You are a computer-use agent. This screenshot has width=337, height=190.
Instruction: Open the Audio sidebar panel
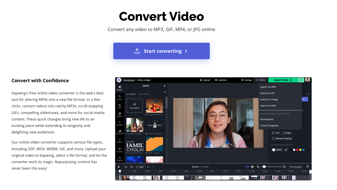(x=119, y=140)
